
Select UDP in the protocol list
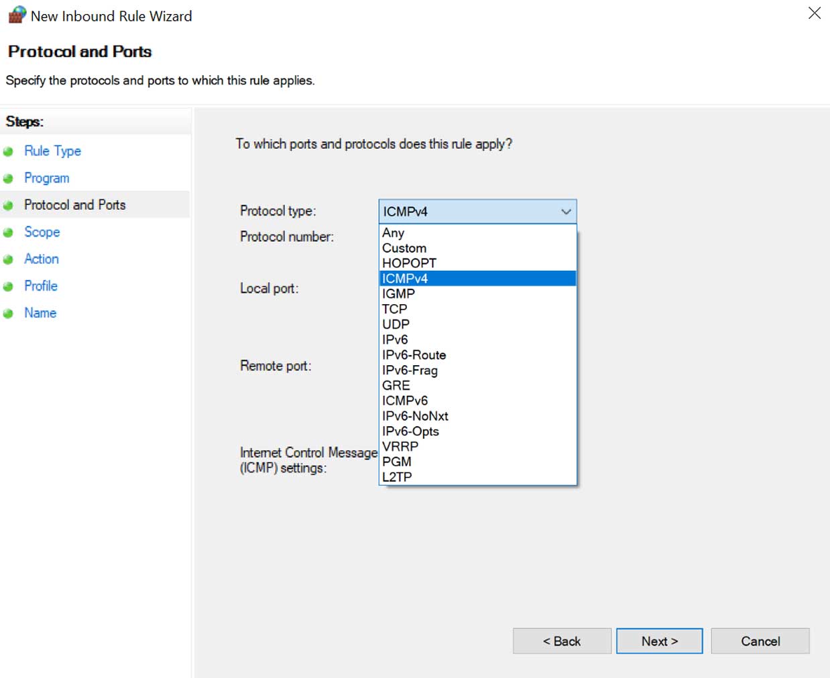point(396,324)
